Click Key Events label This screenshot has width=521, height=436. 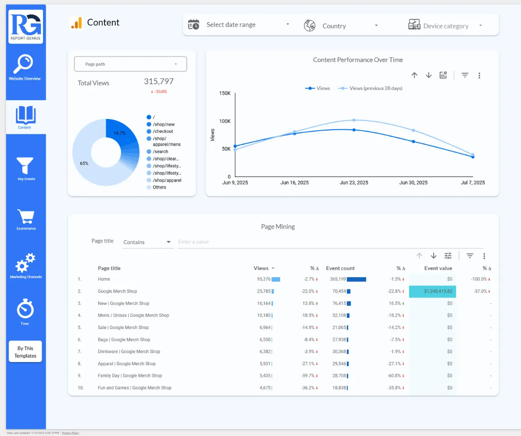point(26,179)
